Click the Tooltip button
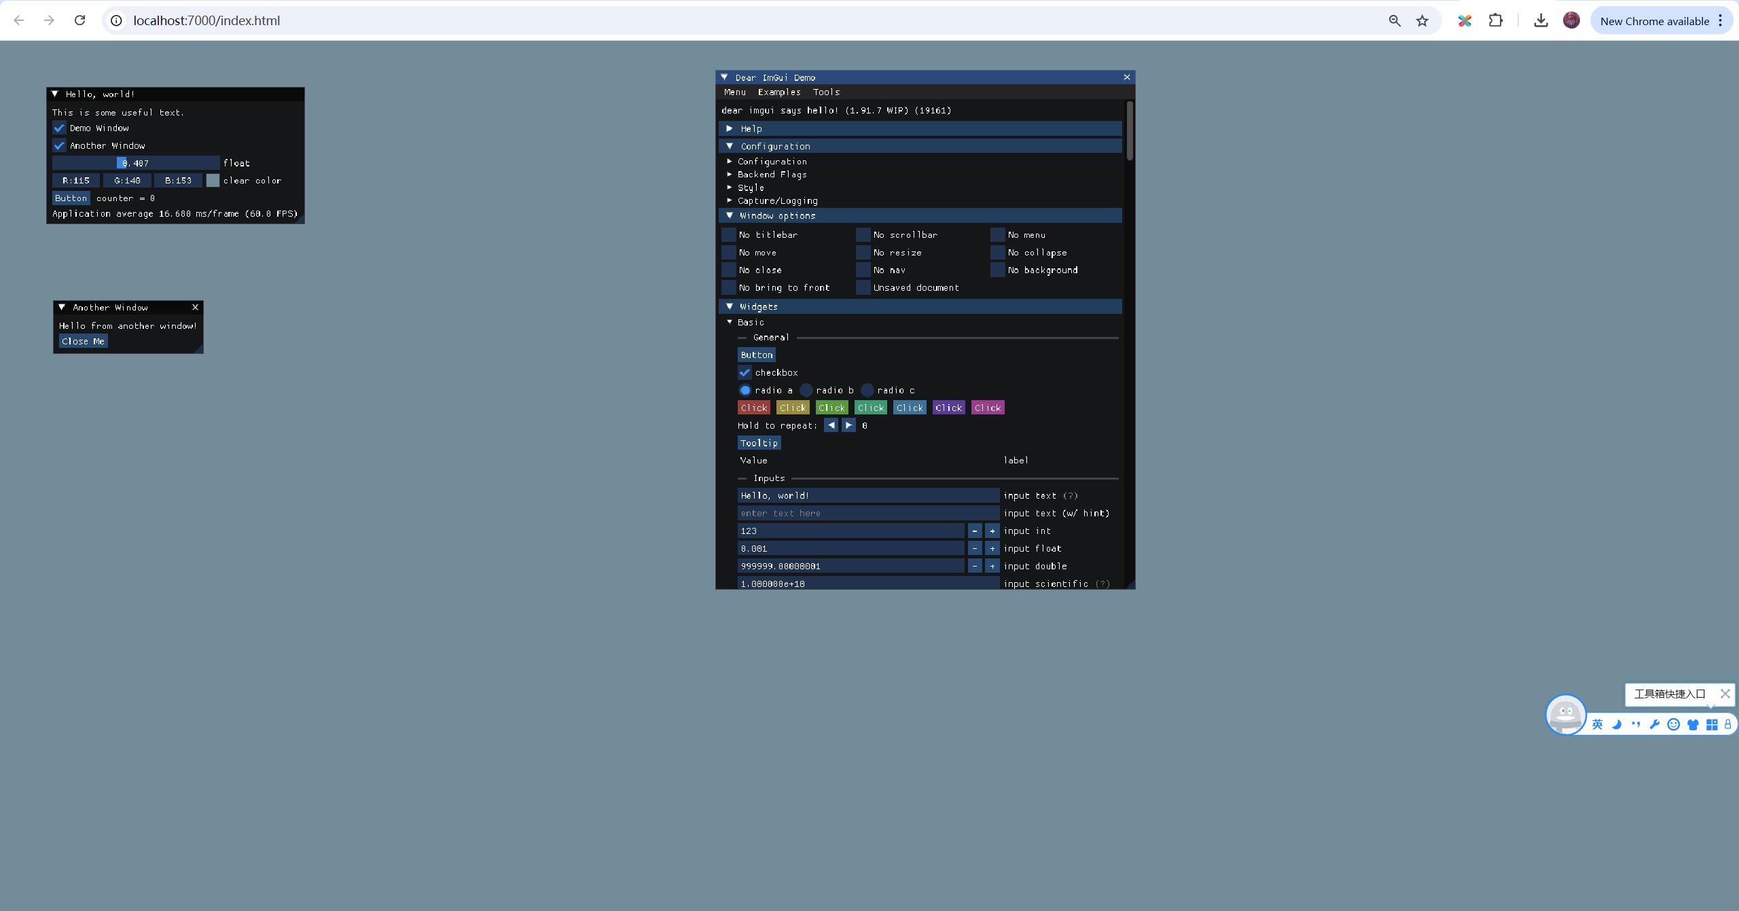 click(x=759, y=443)
